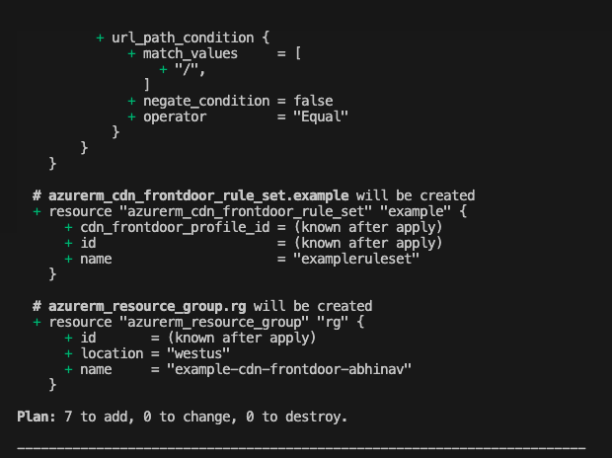Click the operator attribute name
This screenshot has width=612, height=458.
coord(175,116)
